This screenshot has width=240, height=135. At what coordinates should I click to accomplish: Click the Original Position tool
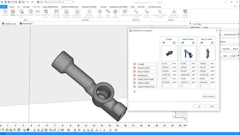click(x=185, y=13)
